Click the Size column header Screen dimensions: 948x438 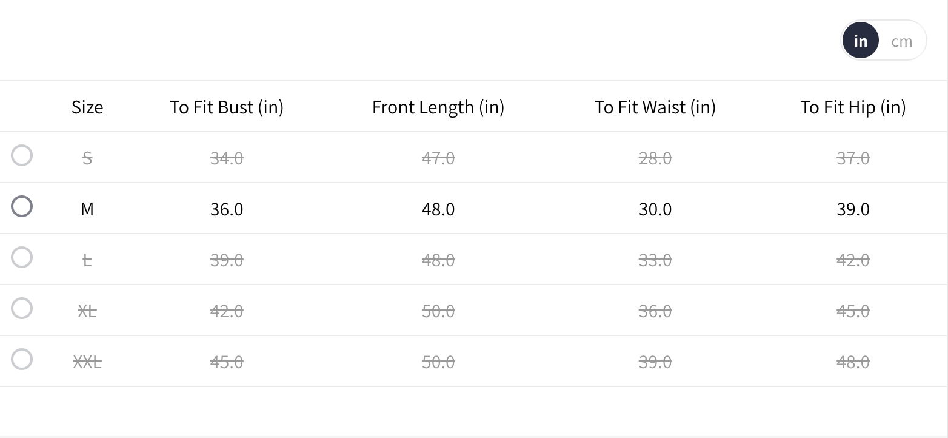coord(87,107)
